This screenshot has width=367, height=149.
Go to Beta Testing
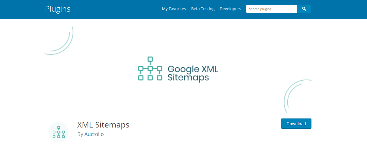click(203, 9)
